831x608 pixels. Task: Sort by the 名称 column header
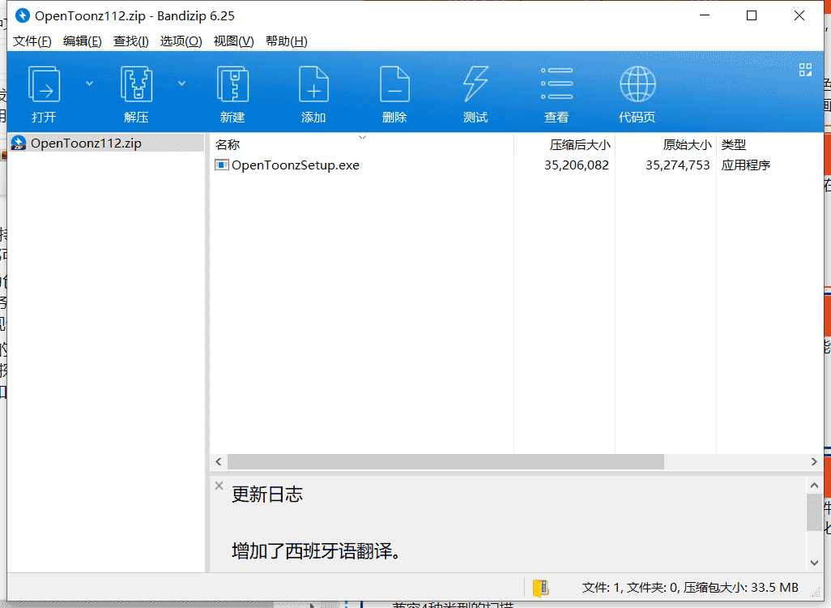[x=362, y=144]
